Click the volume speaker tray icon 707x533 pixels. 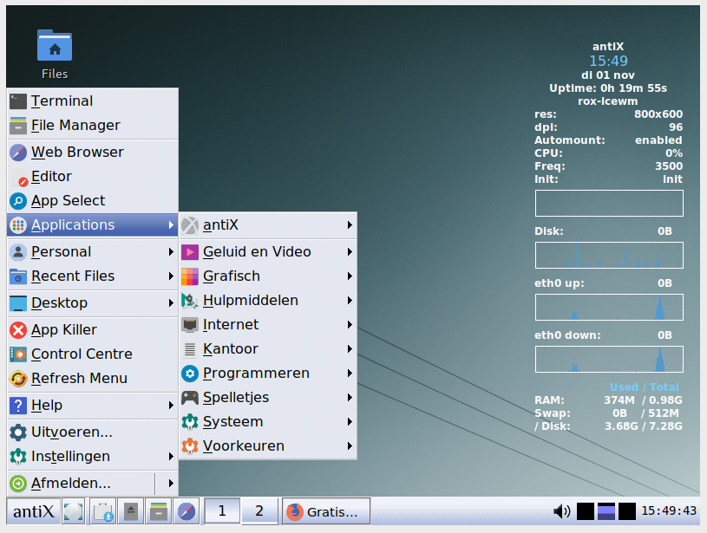561,511
